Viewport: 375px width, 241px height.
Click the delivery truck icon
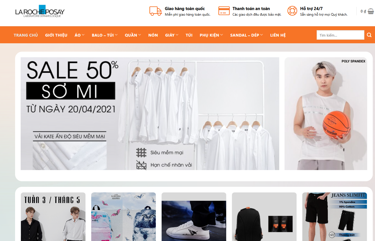click(x=156, y=11)
